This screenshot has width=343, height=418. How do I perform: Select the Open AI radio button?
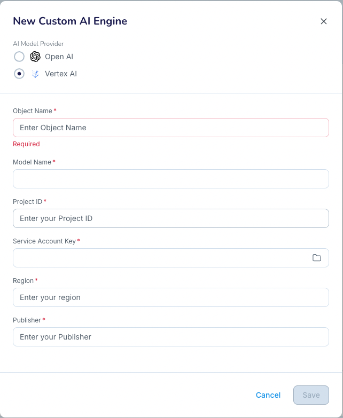(19, 57)
